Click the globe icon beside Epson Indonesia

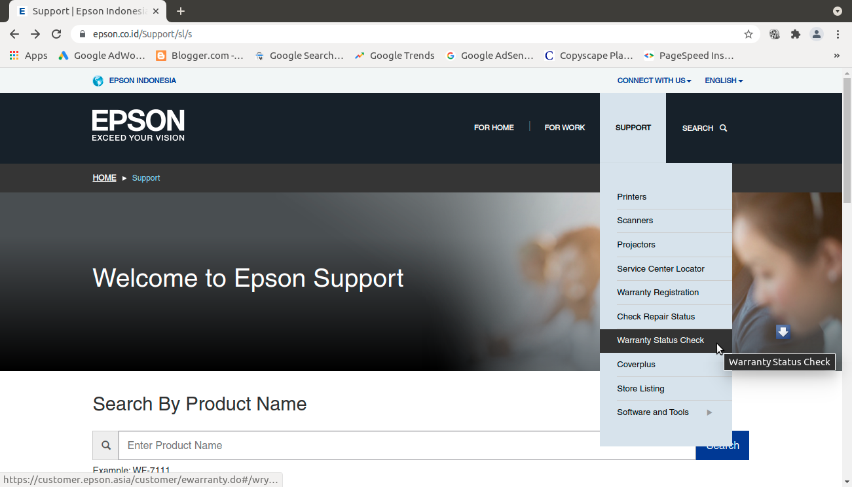point(98,81)
